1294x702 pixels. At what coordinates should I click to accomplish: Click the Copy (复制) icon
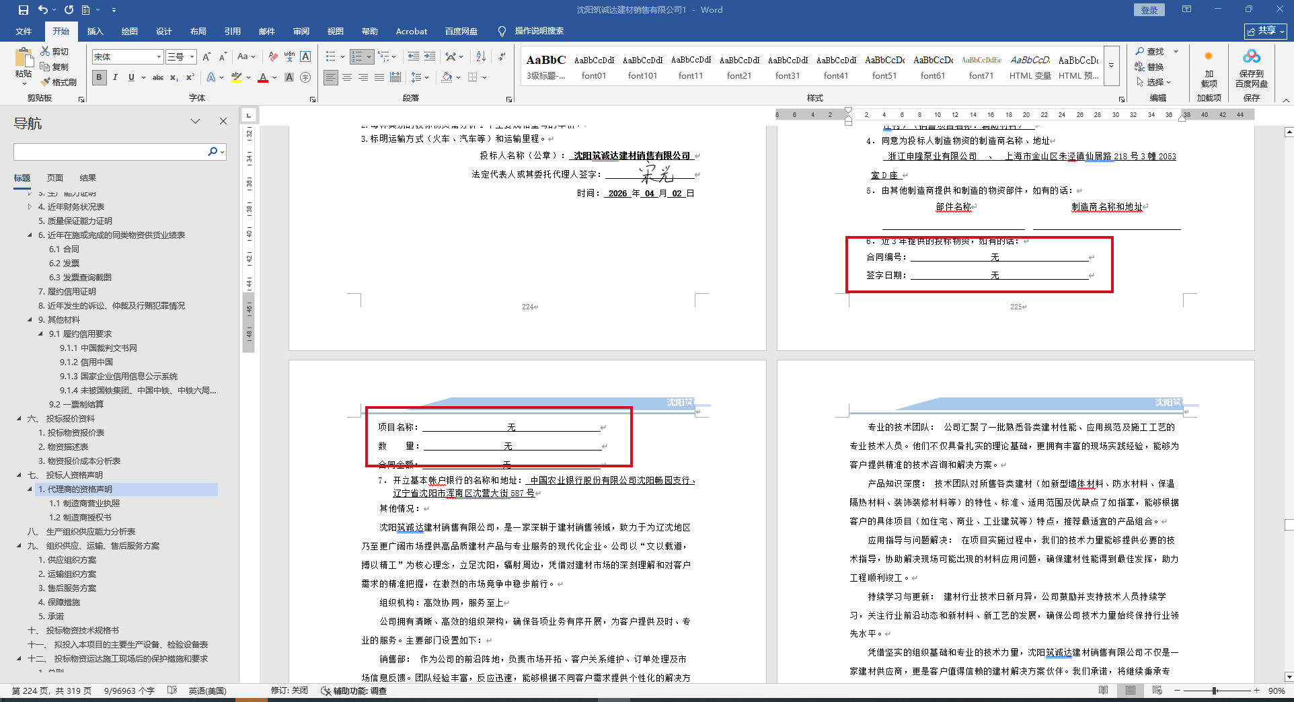click(x=46, y=67)
